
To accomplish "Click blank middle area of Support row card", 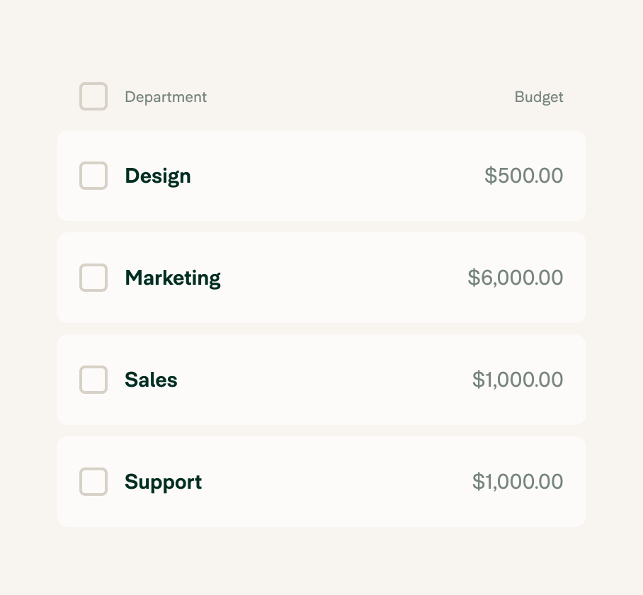I will tap(336, 482).
